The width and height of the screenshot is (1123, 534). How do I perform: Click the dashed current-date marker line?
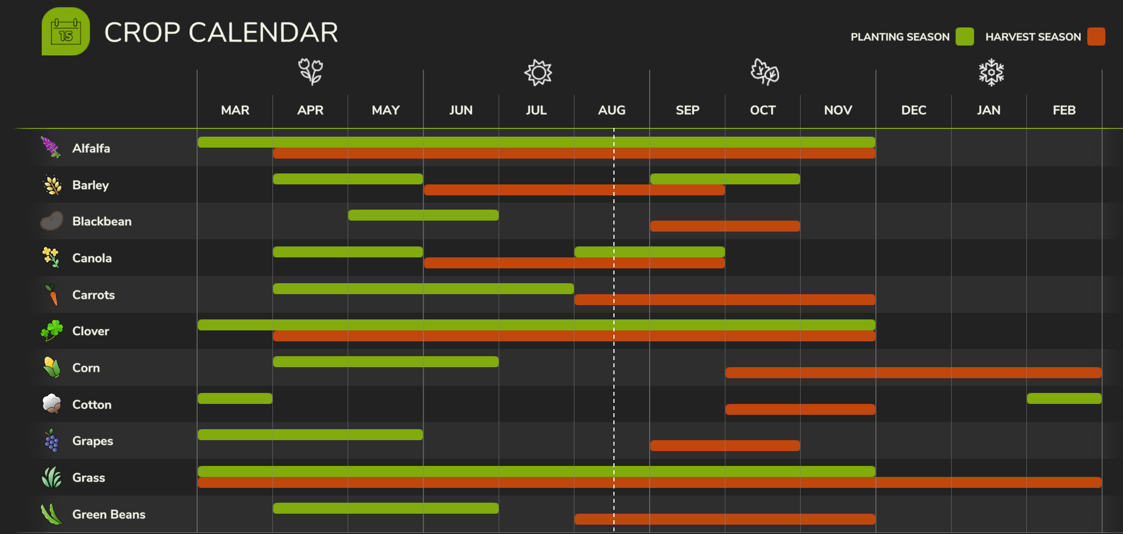point(614,329)
